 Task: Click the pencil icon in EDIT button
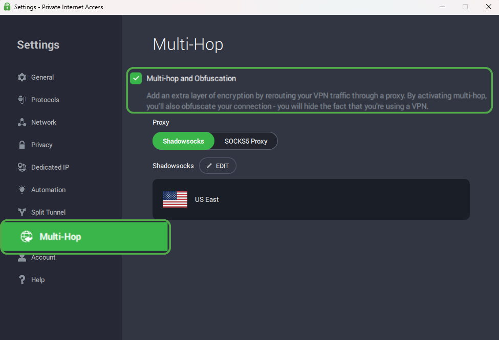tap(209, 166)
